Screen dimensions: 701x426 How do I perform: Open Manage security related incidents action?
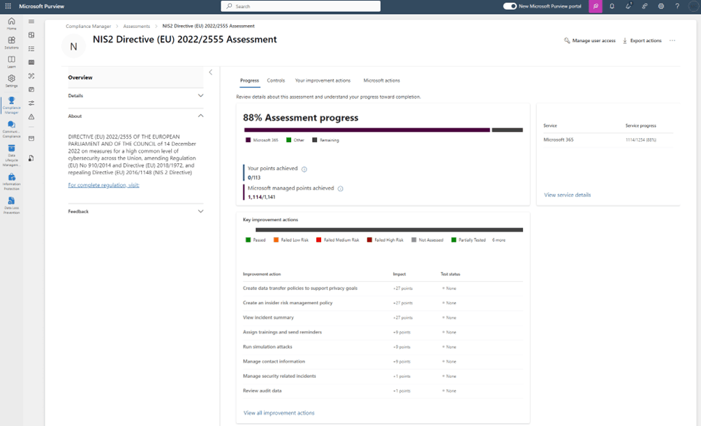coord(279,376)
